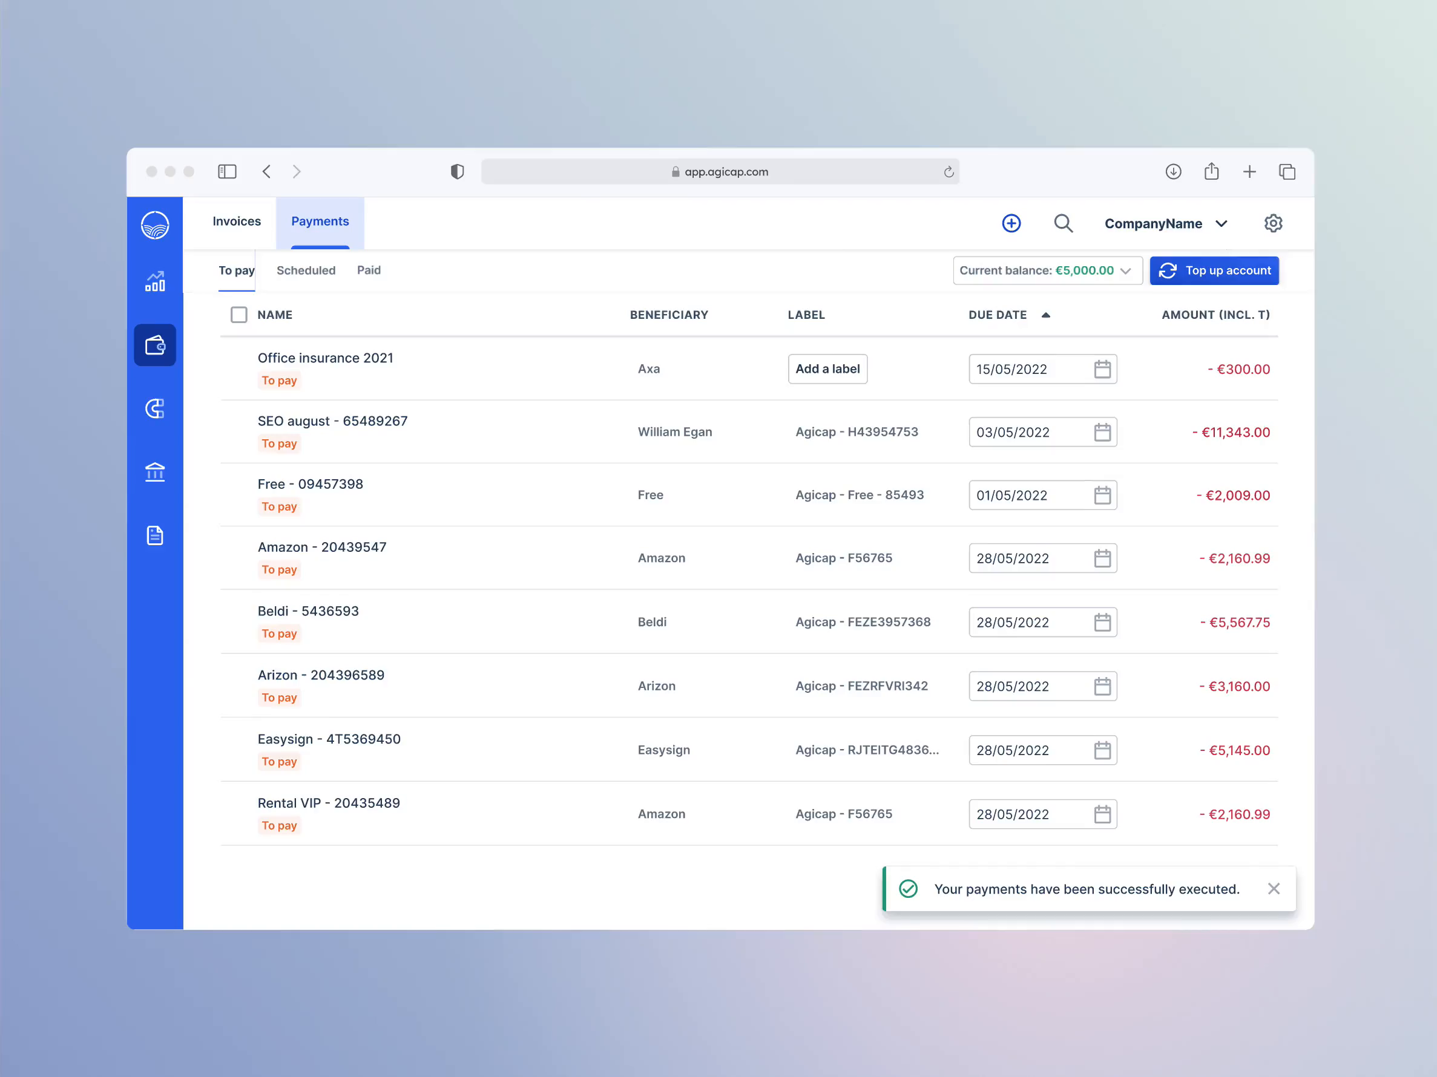This screenshot has height=1077, width=1437.
Task: Click the Agicap logo icon
Action: [154, 225]
